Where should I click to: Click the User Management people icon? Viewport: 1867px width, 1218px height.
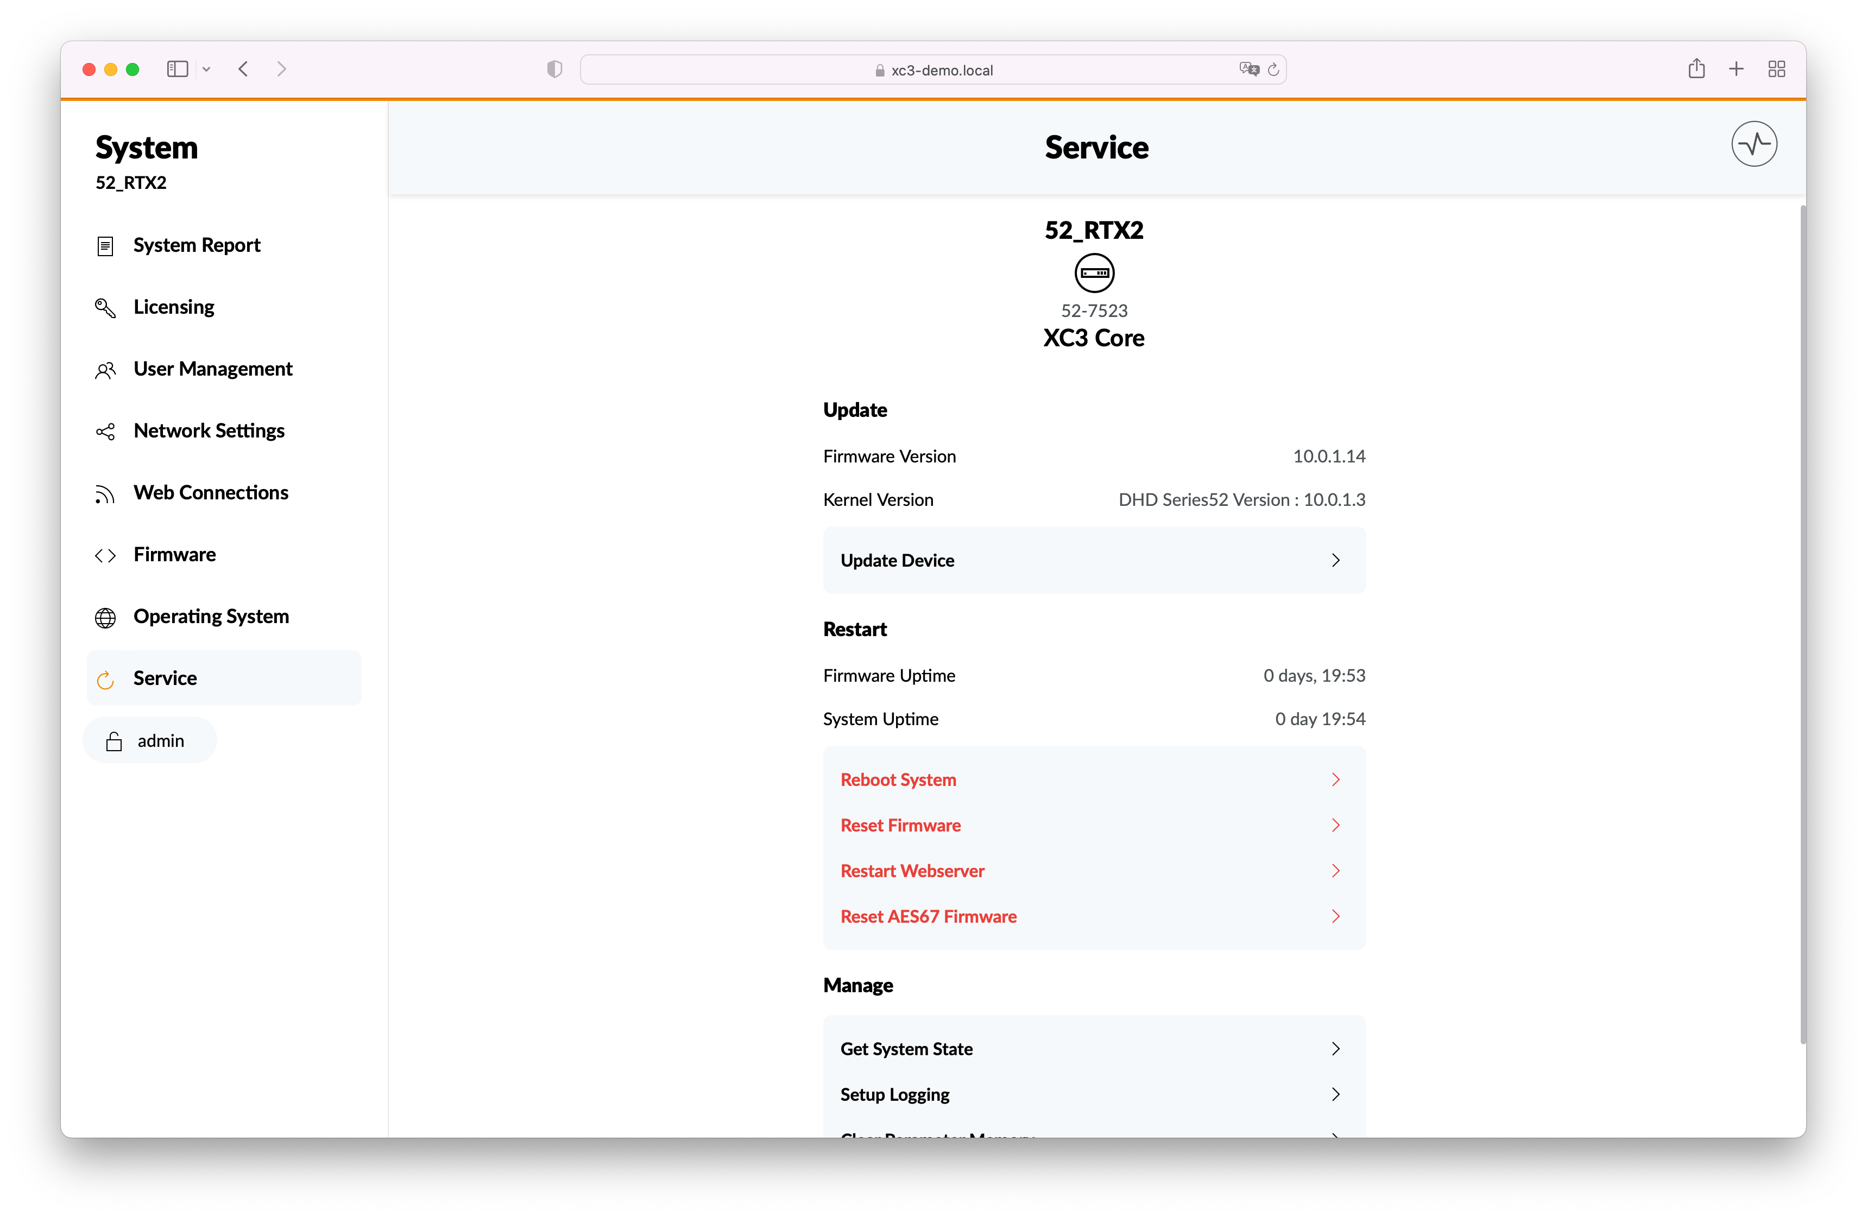point(105,370)
